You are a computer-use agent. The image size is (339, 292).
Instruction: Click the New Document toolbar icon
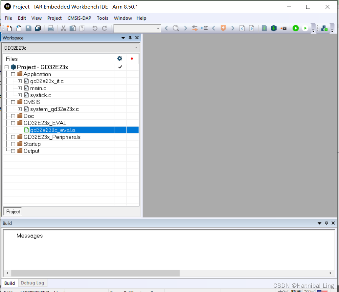(x=9, y=28)
